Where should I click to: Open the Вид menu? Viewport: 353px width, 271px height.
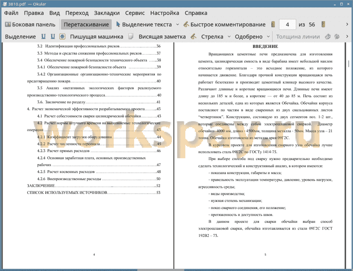pos(54,13)
